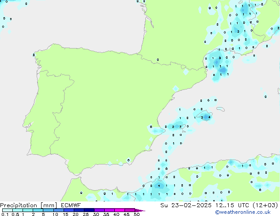Screen dimensions: 280x216
Task: Open the weatheronline.co.uk copyright link
Action: pyautogui.click(x=243, y=212)
